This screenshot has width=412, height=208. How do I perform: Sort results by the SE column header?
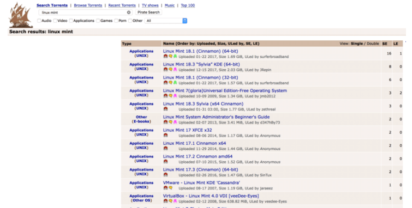pyautogui.click(x=385, y=44)
